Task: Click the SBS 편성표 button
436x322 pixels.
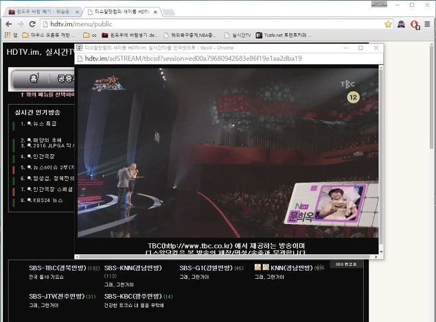Action: pyautogui.click(x=346, y=264)
